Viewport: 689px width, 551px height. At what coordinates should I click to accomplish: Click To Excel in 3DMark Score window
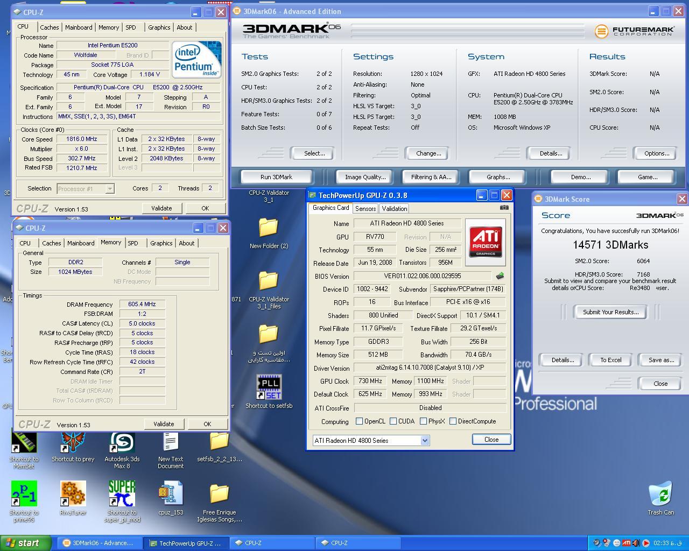tap(610, 360)
